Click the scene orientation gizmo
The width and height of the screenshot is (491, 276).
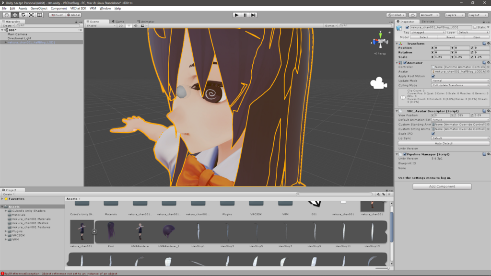point(380,41)
